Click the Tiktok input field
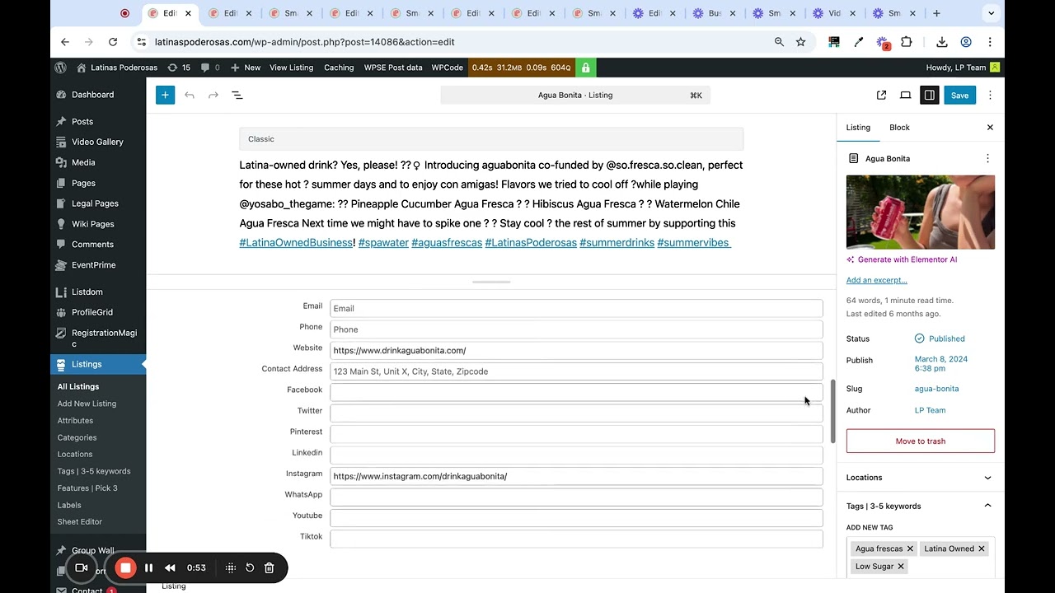Image resolution: width=1055 pixels, height=593 pixels. [x=576, y=539]
